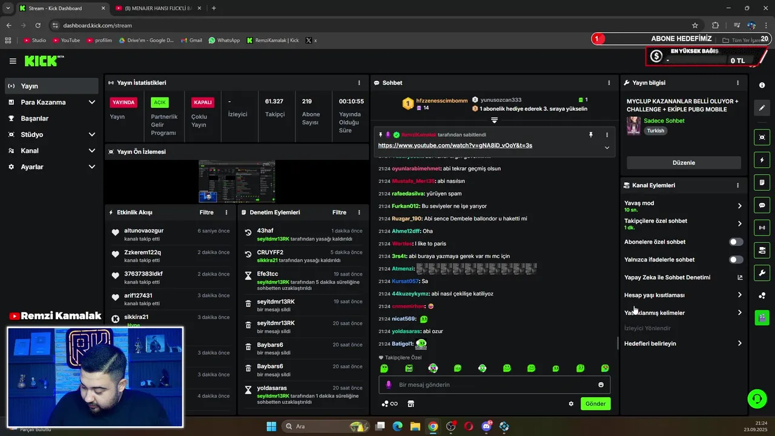The image size is (775, 436).
Task: Click the Bir mesaj gönderin input field
Action: tap(495, 385)
